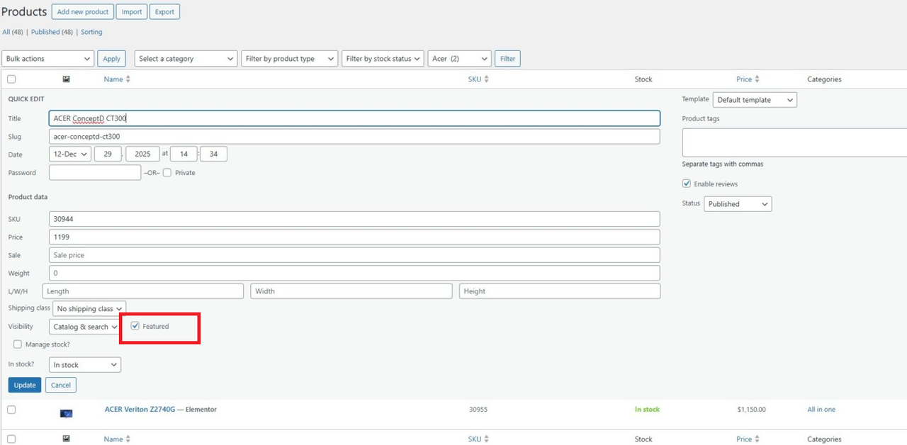Viewport: 907px width, 445px height.
Task: Open the In stock dropdown
Action: click(x=85, y=365)
